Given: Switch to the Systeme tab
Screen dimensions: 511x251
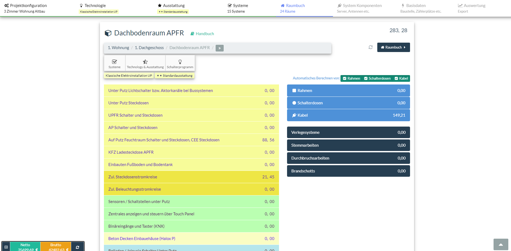Looking at the screenshot, I should coord(238,8).
